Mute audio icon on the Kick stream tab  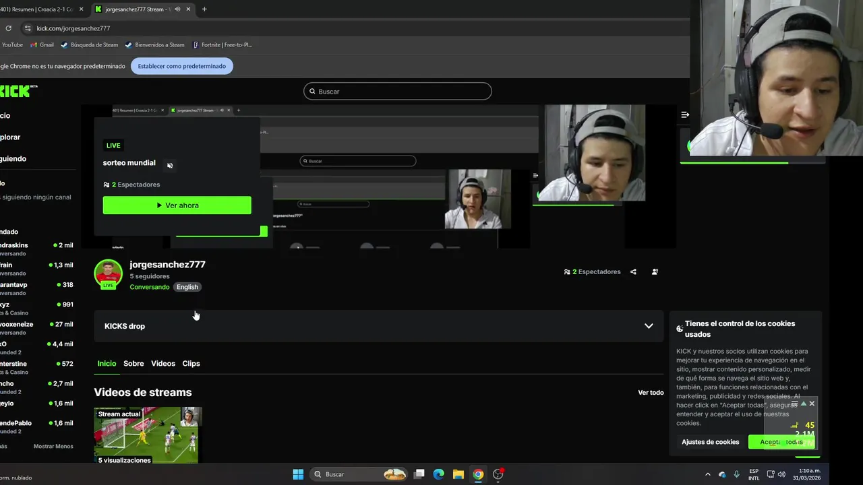pos(177,9)
